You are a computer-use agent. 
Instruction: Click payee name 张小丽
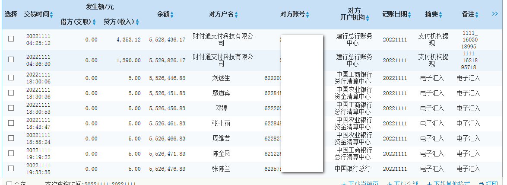[221, 124]
